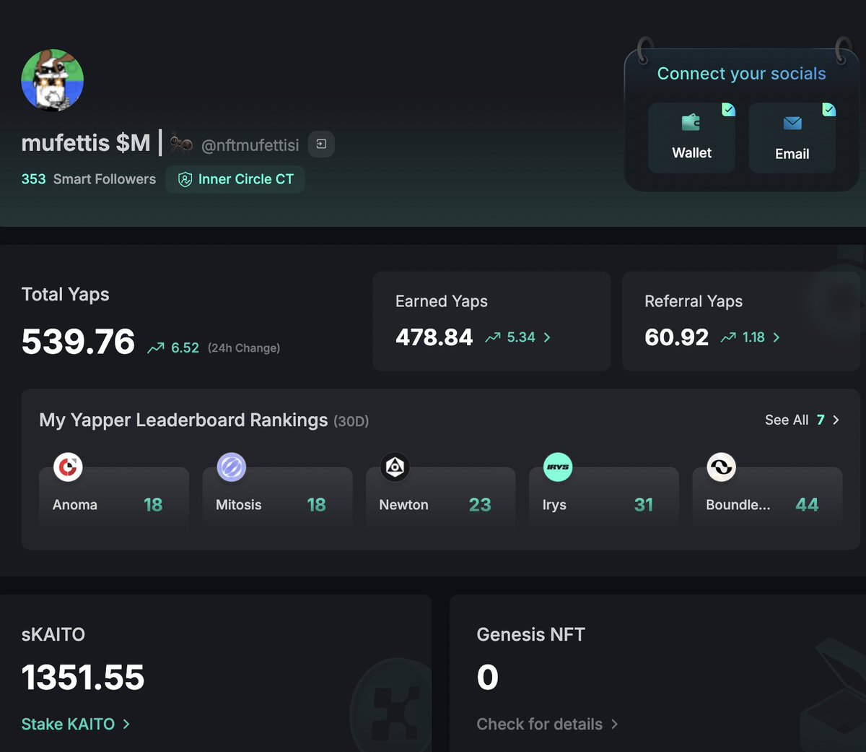Click the Boundle... label in its ranking card
The width and height of the screenshot is (866, 752).
pyautogui.click(x=738, y=505)
